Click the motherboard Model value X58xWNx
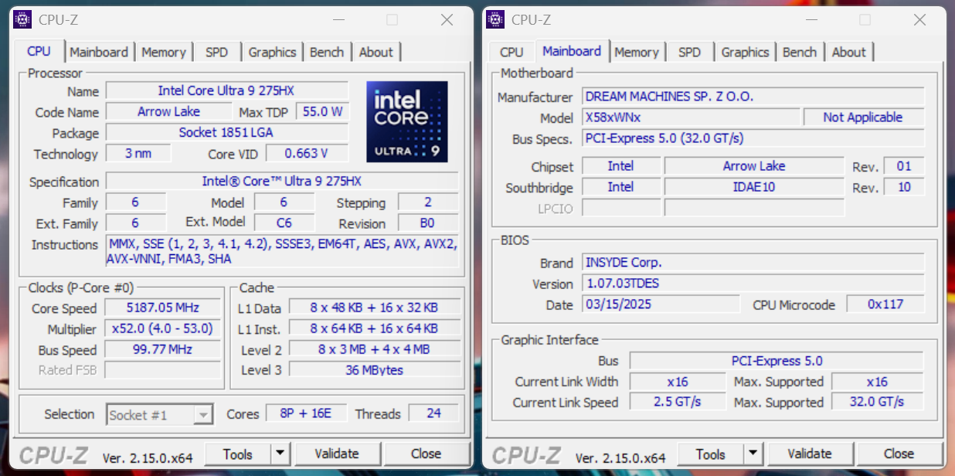Image resolution: width=955 pixels, height=476 pixels. click(691, 117)
